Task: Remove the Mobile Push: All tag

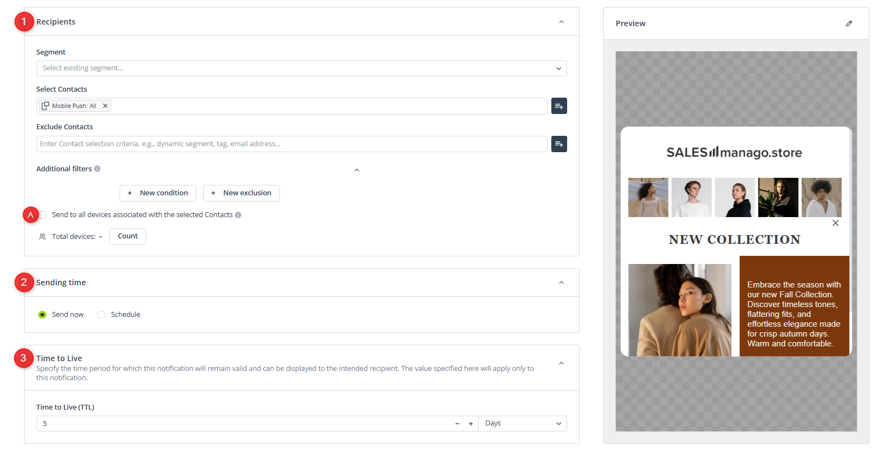Action: pyautogui.click(x=105, y=106)
